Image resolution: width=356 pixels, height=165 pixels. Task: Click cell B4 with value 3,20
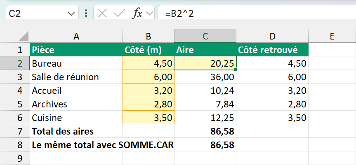pyautogui.click(x=149, y=90)
